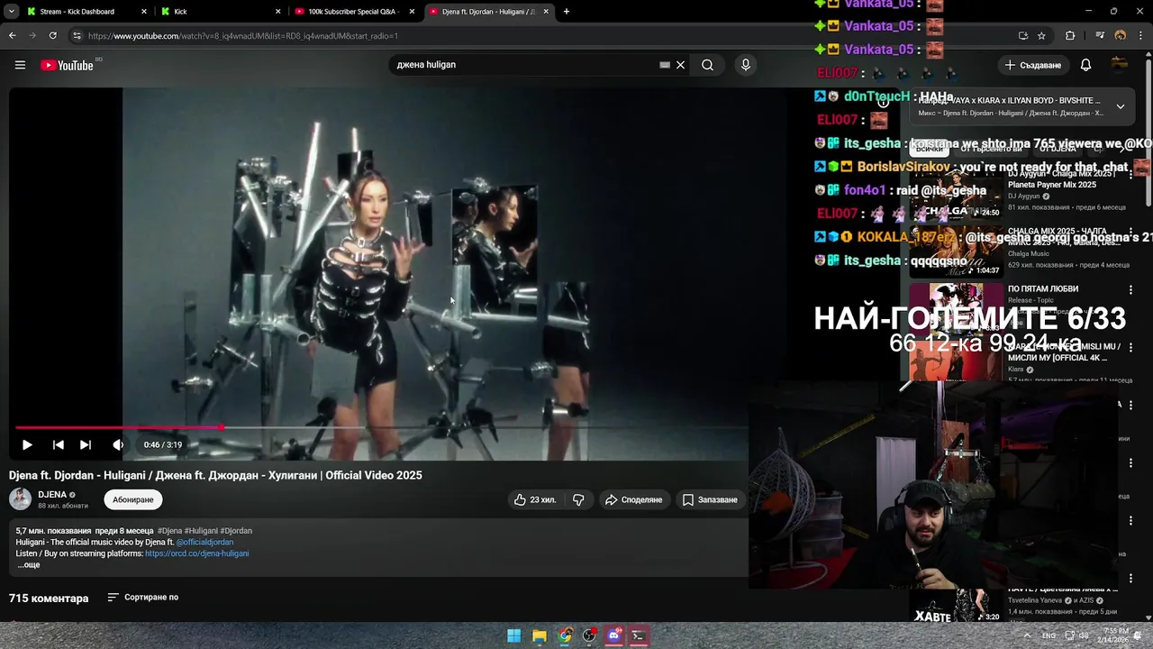The image size is (1153, 649).
Task: Open Chrome from the taskbar
Action: [x=564, y=635]
